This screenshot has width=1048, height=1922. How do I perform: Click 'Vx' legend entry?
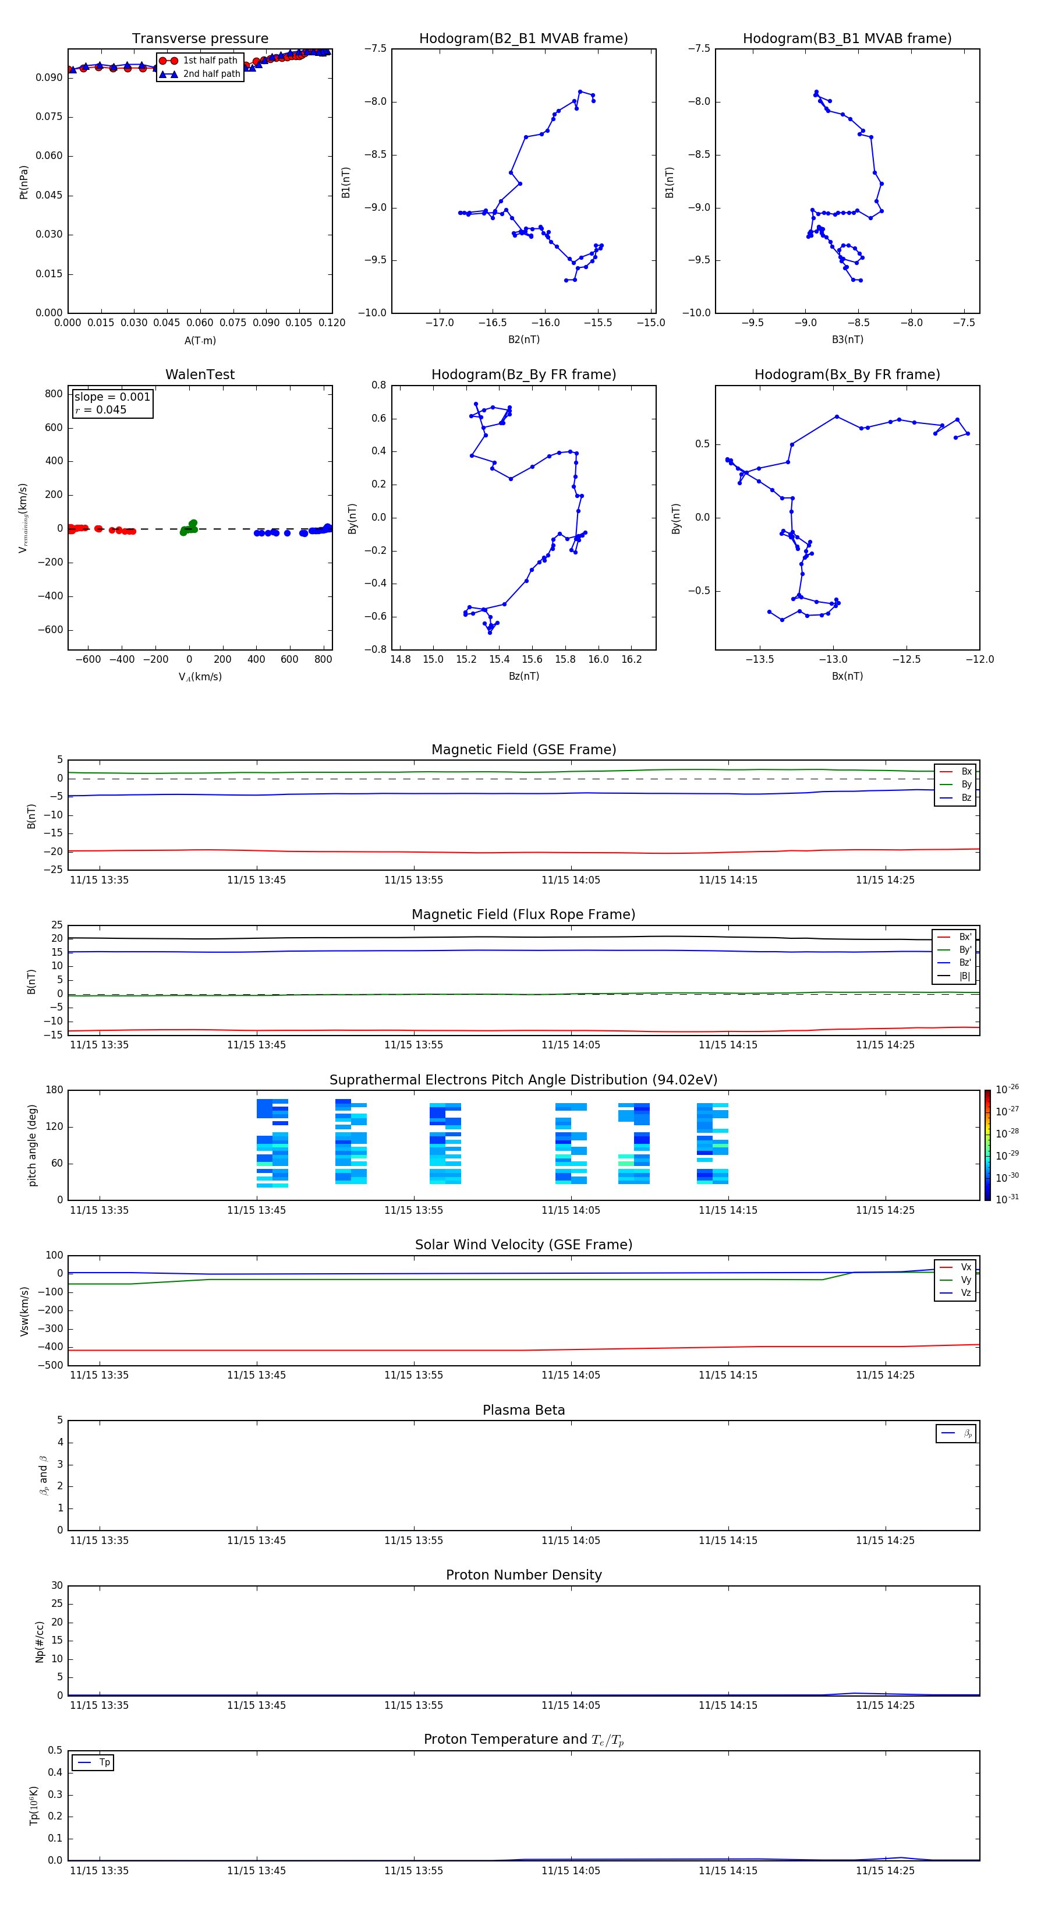(955, 1267)
